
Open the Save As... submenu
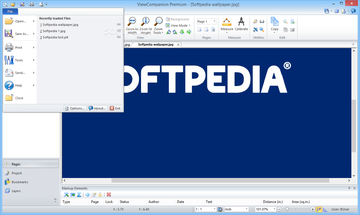[20, 34]
